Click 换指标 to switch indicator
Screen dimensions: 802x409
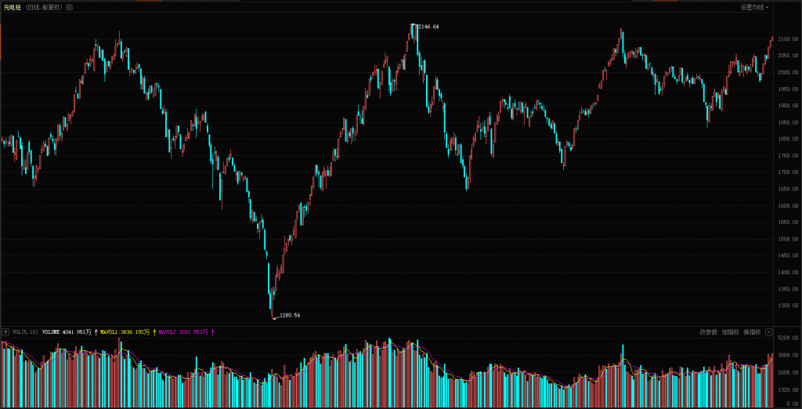click(x=751, y=332)
